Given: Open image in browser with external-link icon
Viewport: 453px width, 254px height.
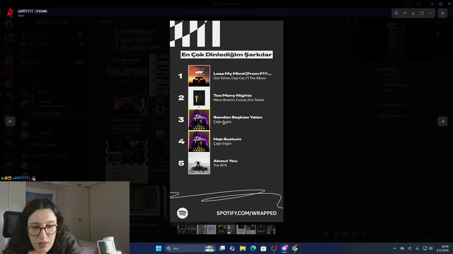Looking at the screenshot, I should point(422,13).
